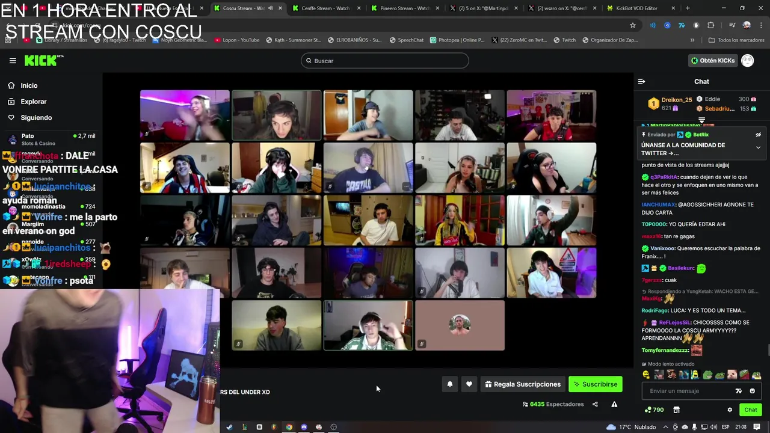This screenshot has height=433, width=770.
Task: Hide the pinned BotRix message
Action: click(758, 135)
